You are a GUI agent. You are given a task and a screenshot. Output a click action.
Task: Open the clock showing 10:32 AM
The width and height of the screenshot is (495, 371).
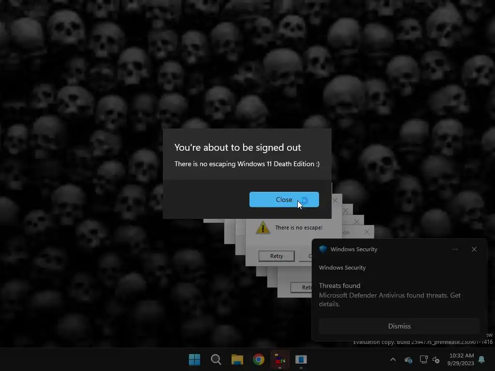(461, 359)
